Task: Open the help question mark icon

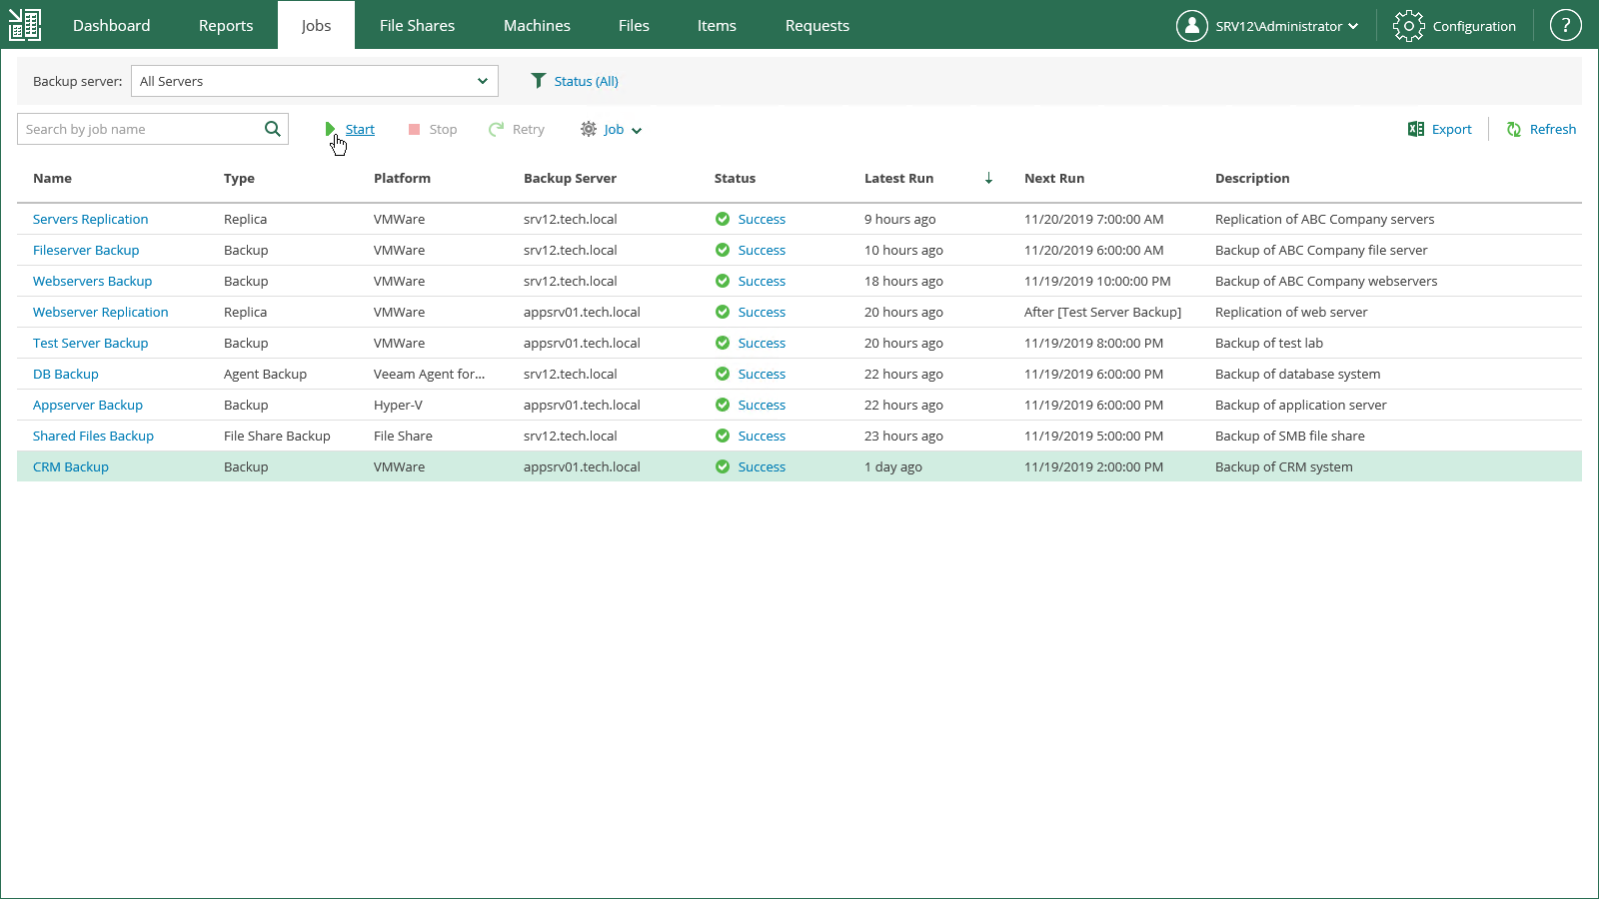Action: pos(1565,26)
